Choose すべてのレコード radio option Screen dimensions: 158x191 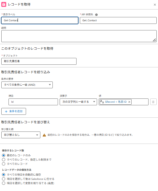coord(4,164)
